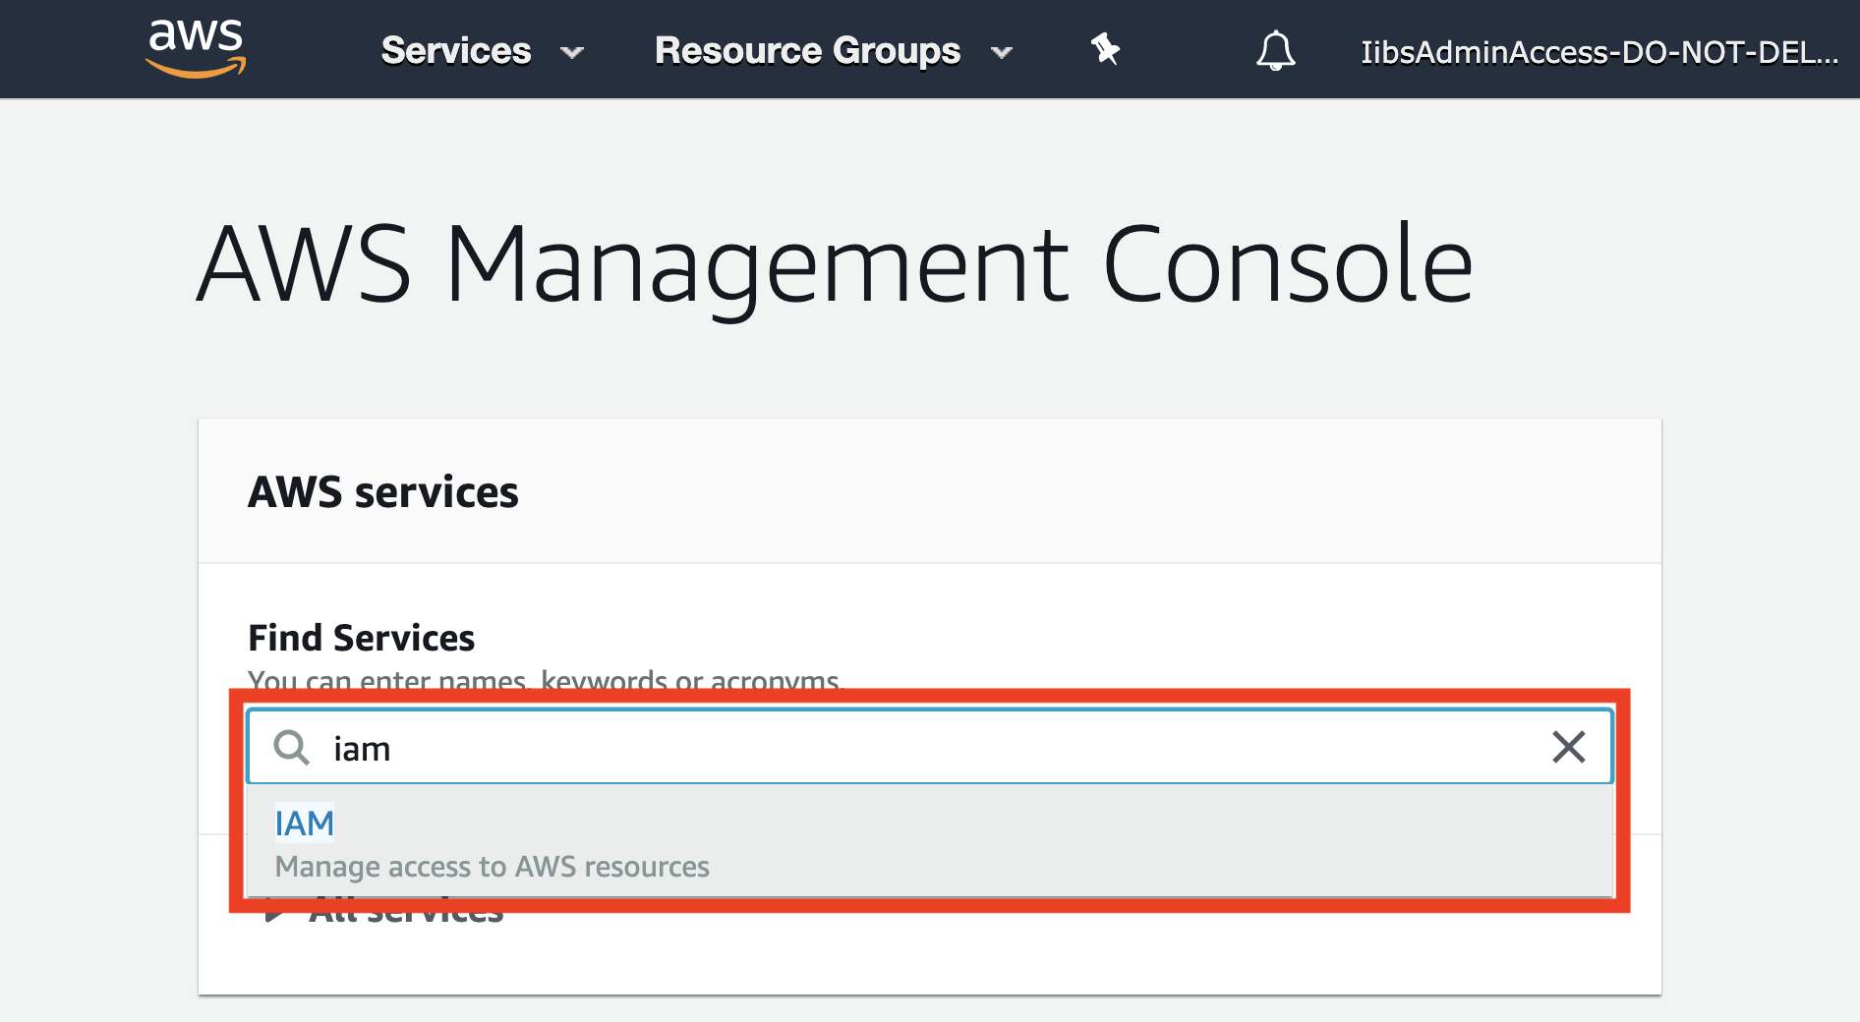1860x1022 pixels.
Task: Click the magnifier icon in Find Services
Action: [291, 748]
